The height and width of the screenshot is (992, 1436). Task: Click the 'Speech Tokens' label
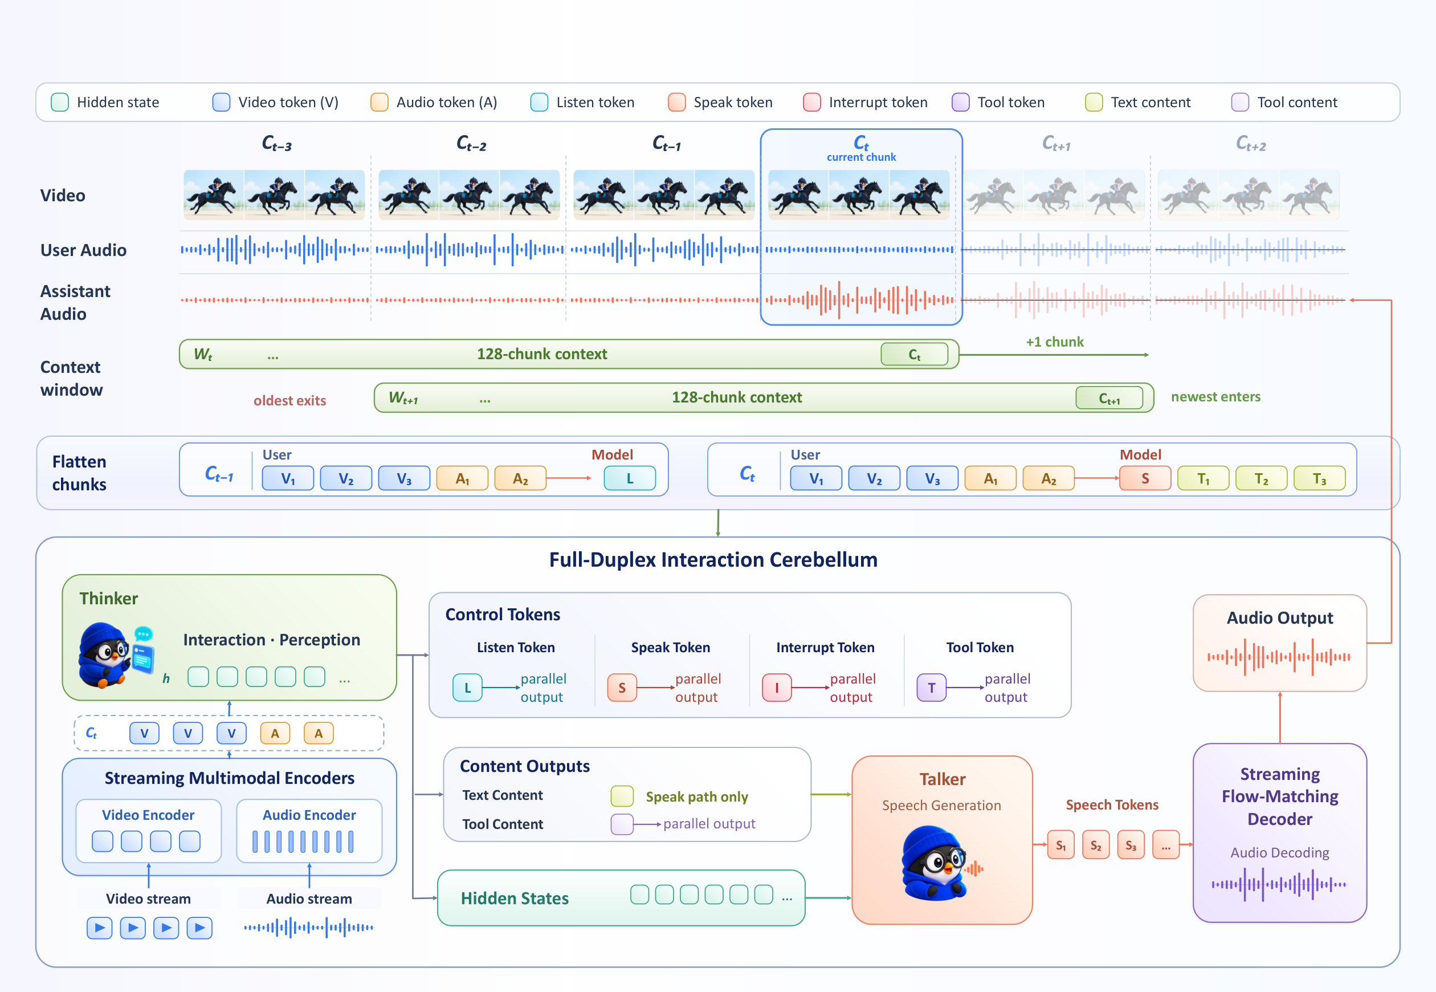click(1112, 805)
